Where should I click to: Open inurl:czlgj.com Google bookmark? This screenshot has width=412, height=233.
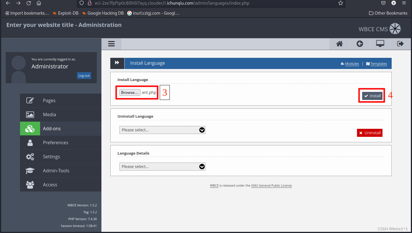click(x=153, y=13)
